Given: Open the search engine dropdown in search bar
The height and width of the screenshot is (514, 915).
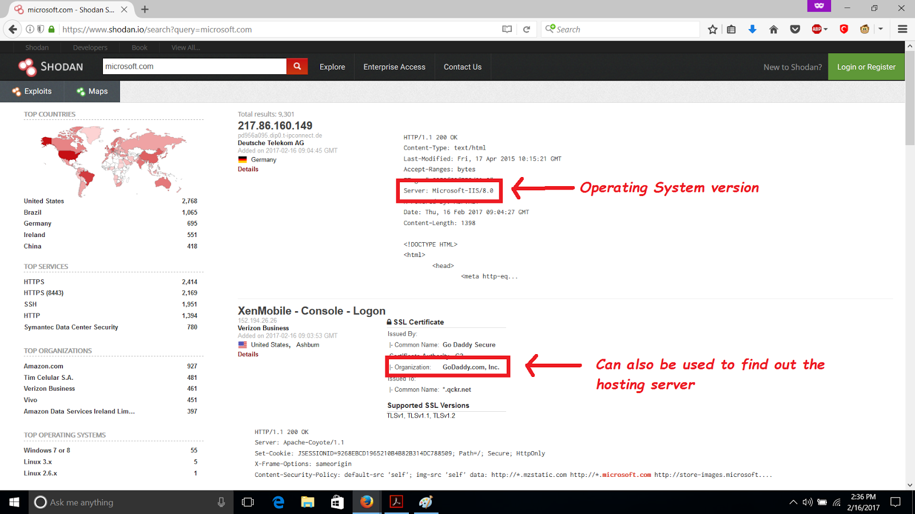Looking at the screenshot, I should point(550,29).
